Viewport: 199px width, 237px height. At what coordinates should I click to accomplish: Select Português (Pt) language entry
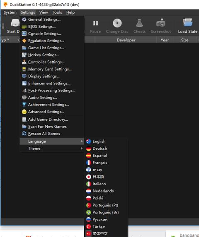tap(106, 205)
